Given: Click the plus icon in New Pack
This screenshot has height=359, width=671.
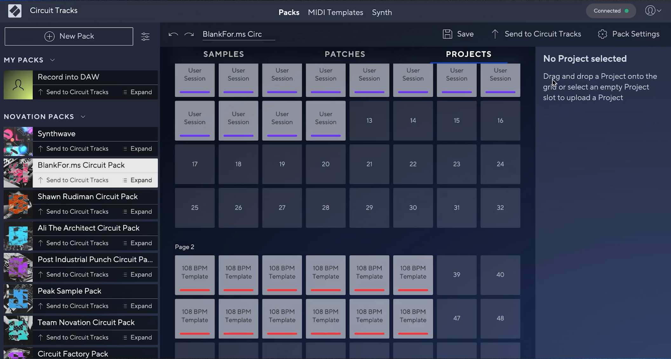Looking at the screenshot, I should tap(49, 36).
